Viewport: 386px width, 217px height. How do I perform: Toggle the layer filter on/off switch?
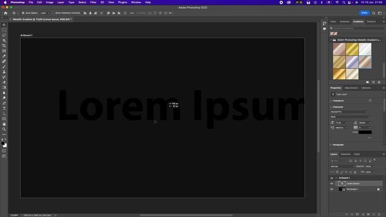click(x=375, y=160)
